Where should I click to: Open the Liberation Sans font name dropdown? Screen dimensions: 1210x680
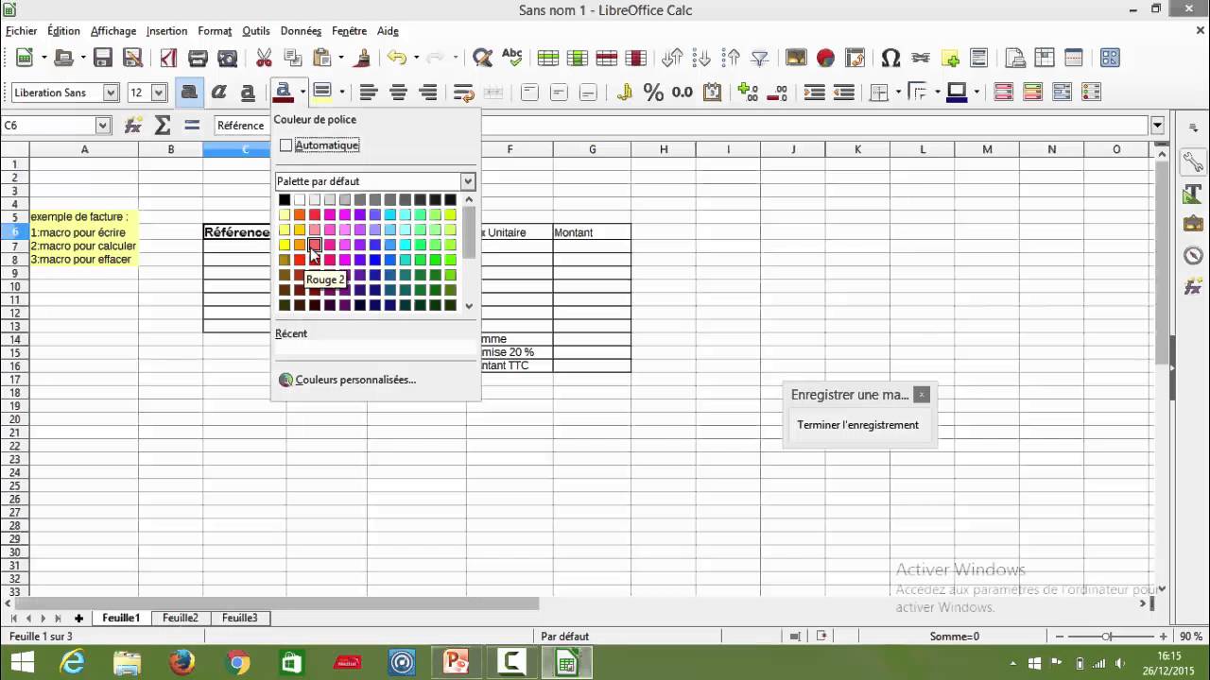(111, 93)
